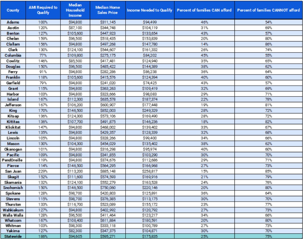Select San Juan's 229% AMI value
303x239 pixels.
(43, 171)
